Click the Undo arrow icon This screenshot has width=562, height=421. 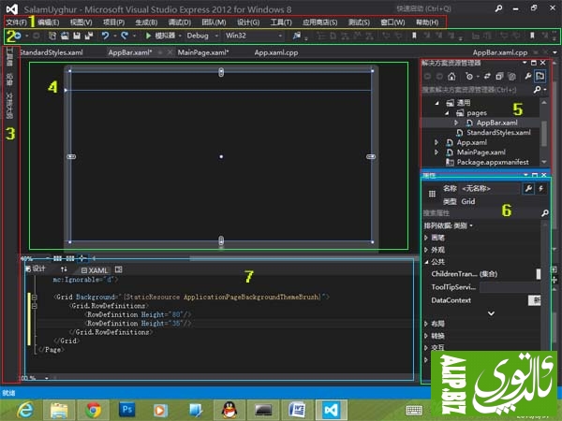click(105, 36)
